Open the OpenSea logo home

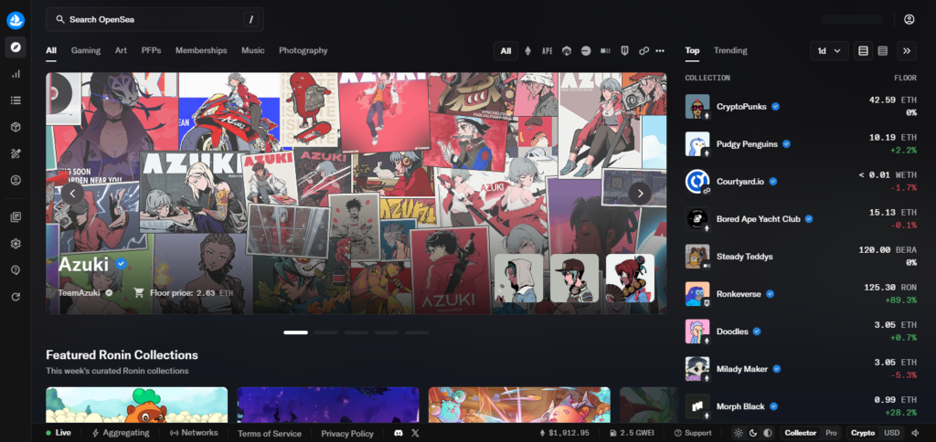pos(16,20)
